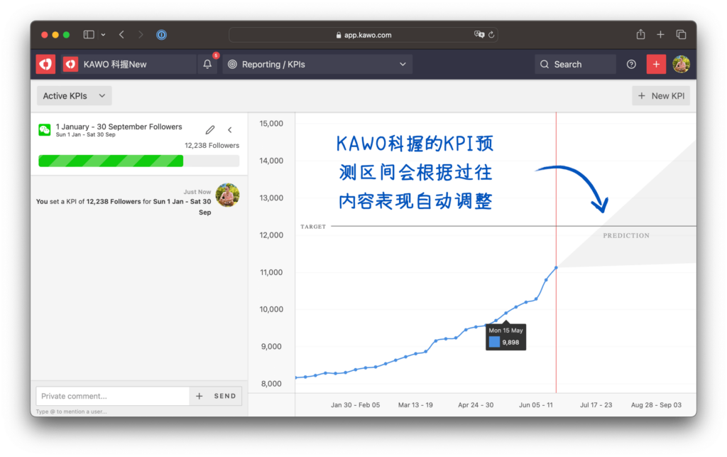Screen dimensions: 727x457
Task: Click the 12,238 Followers label
Action: pos(212,145)
